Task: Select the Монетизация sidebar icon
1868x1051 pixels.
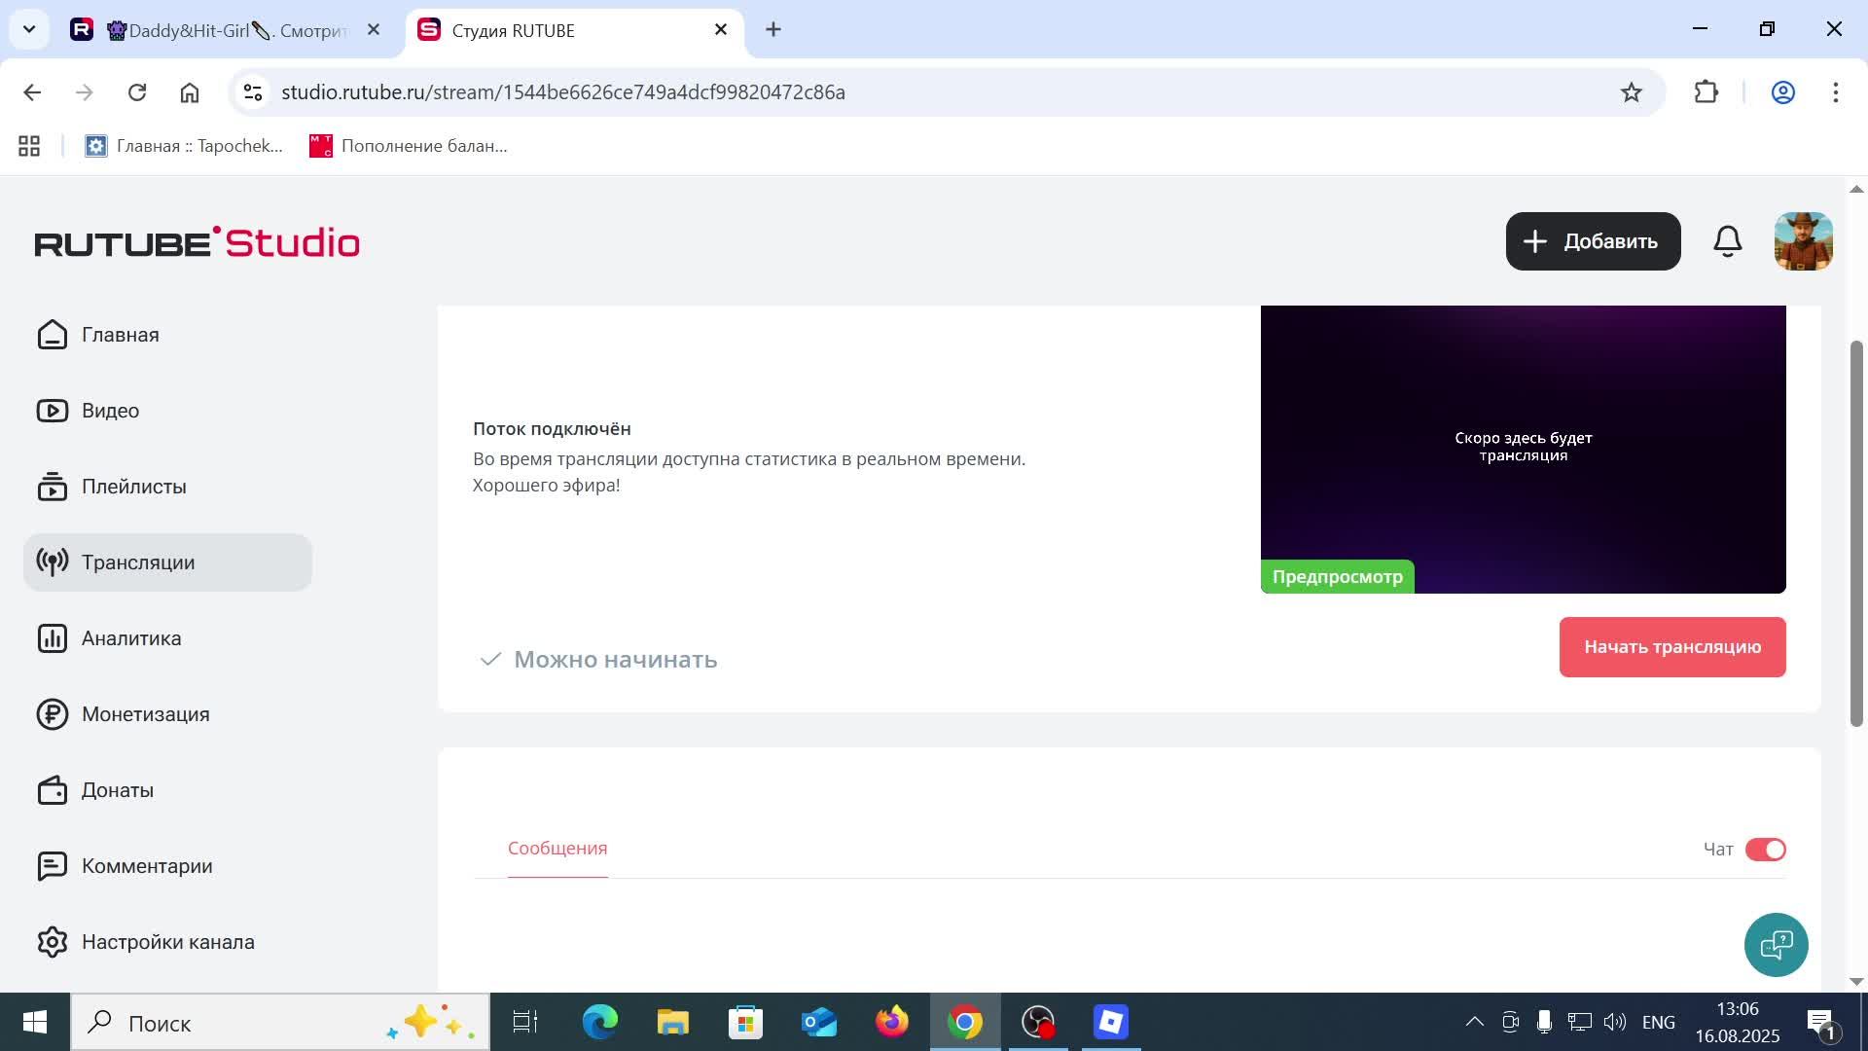Action: (x=52, y=713)
